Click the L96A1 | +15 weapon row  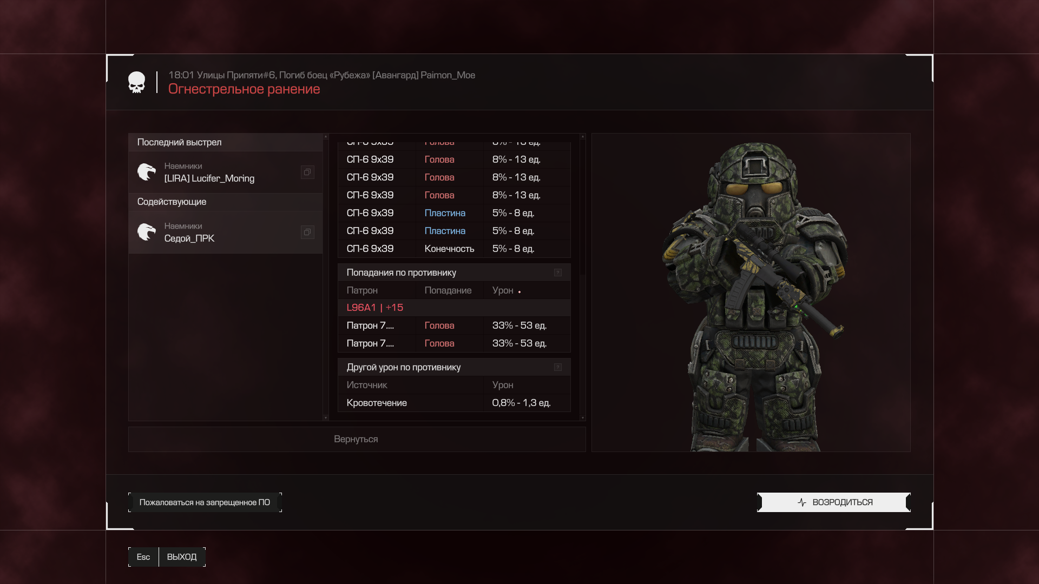pos(454,308)
